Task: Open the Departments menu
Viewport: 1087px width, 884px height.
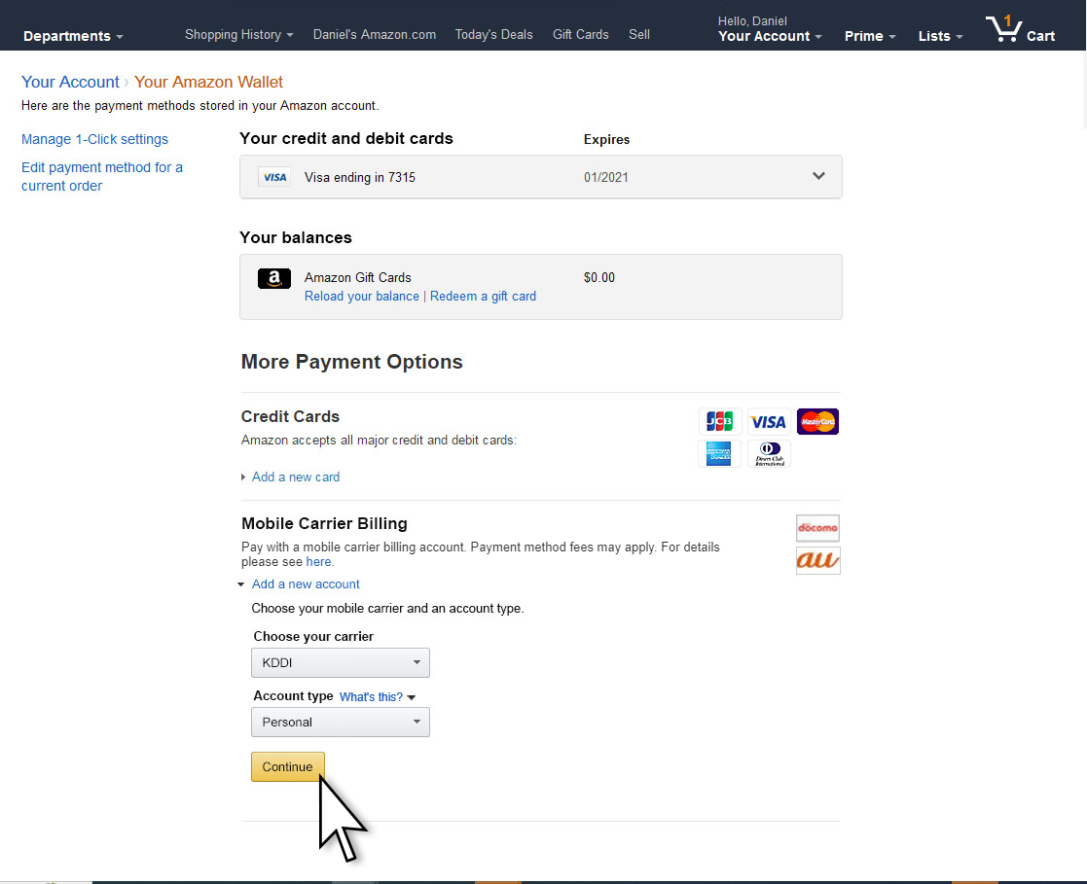Action: tap(73, 36)
